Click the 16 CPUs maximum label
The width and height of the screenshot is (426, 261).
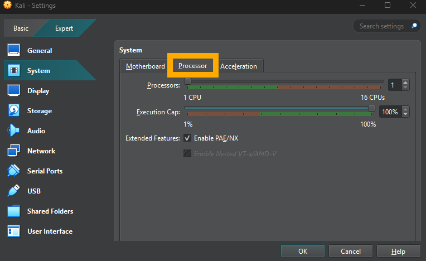[372, 97]
